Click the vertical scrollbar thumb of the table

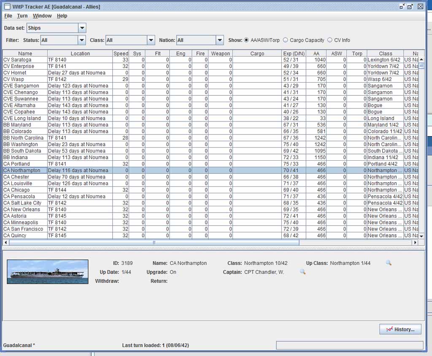tap(421, 65)
